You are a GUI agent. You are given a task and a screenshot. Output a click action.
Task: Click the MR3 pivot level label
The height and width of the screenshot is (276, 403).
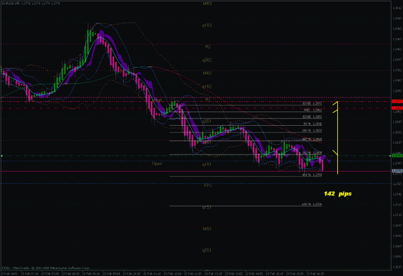click(207, 4)
